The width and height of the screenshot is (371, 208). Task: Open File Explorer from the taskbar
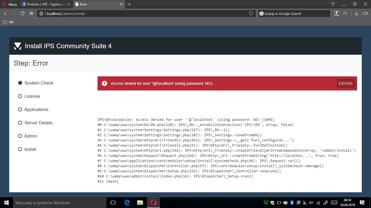pyautogui.click(x=140, y=202)
